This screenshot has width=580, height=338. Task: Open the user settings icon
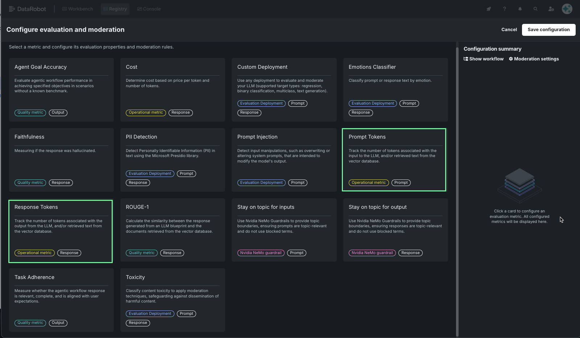[551, 9]
